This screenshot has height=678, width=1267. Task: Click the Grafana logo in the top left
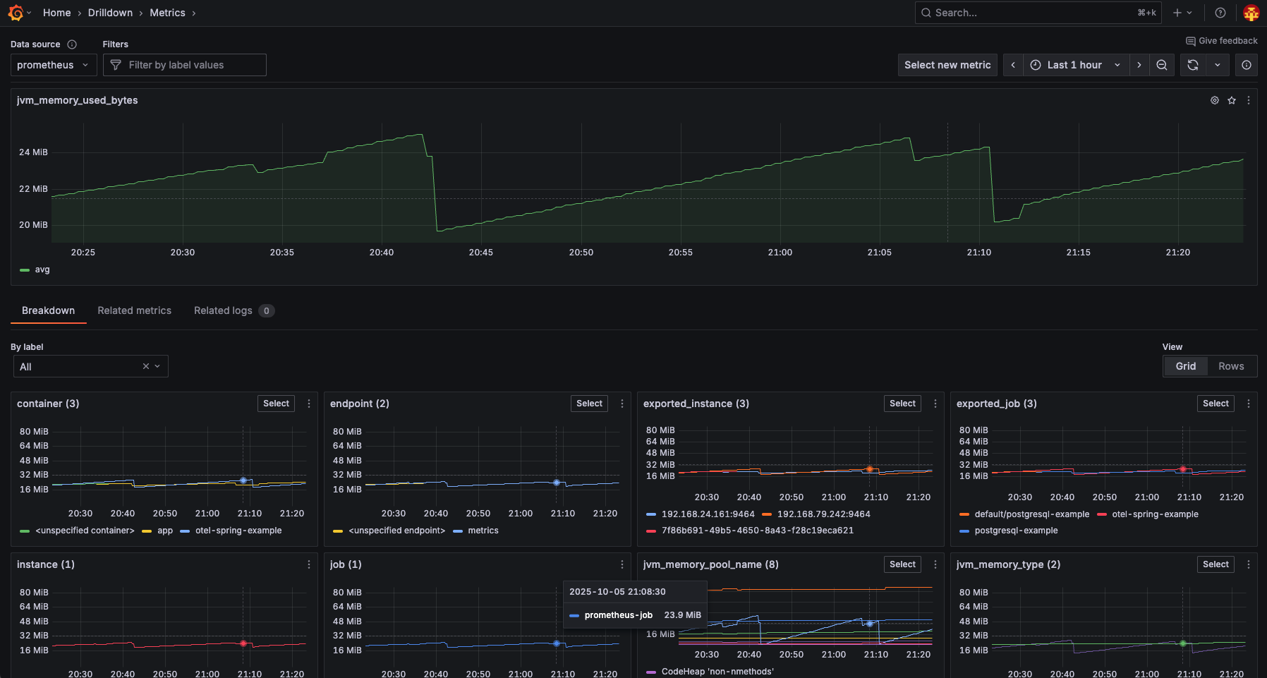click(x=14, y=12)
